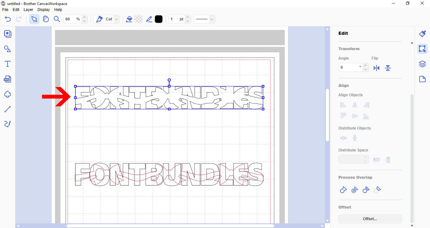Viewport: 430px width, 228px height.
Task: Click the Zoom magnifier icon
Action: pyautogui.click(x=57, y=19)
